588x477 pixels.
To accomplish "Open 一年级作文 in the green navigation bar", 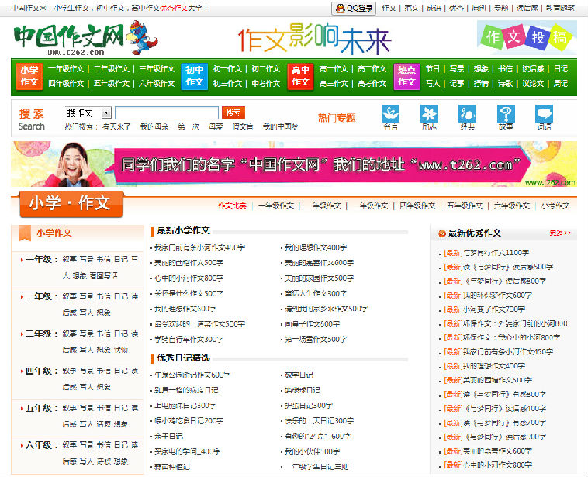I will pos(66,68).
